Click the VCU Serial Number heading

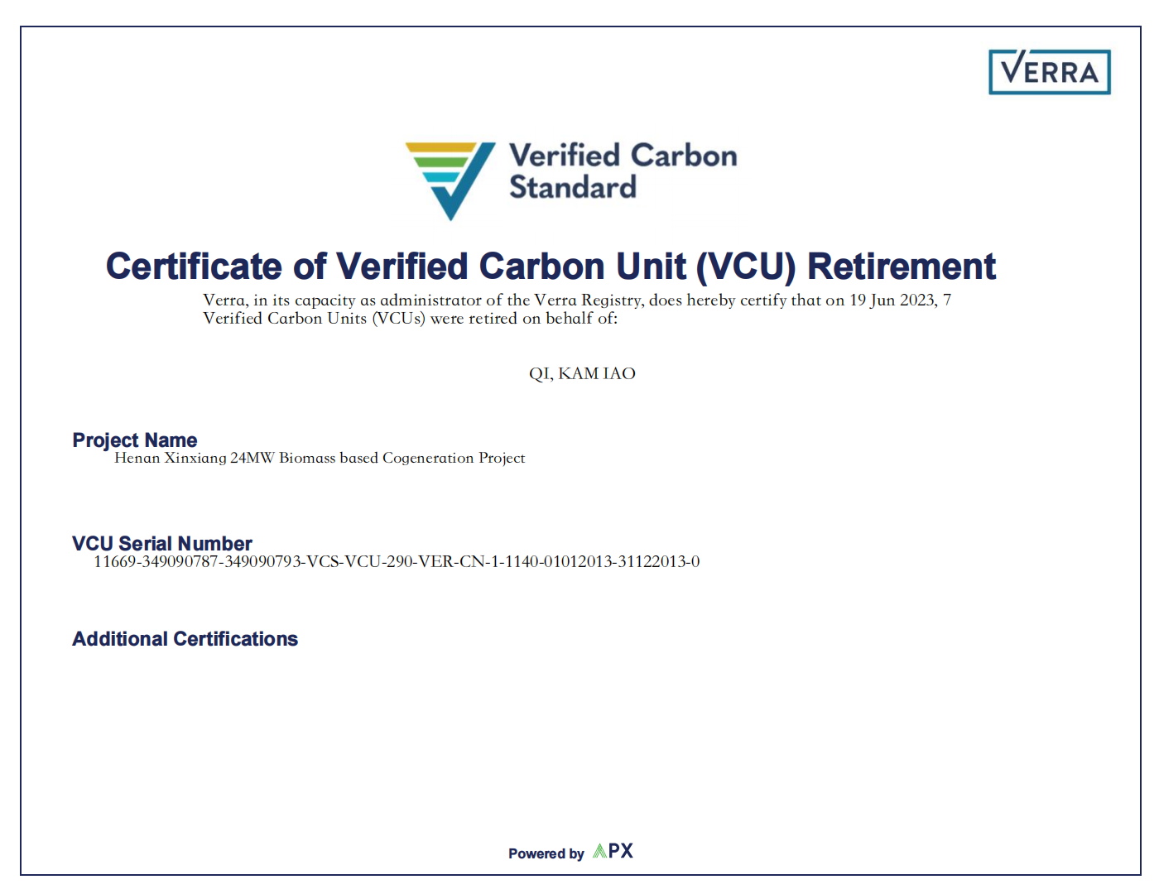(162, 543)
